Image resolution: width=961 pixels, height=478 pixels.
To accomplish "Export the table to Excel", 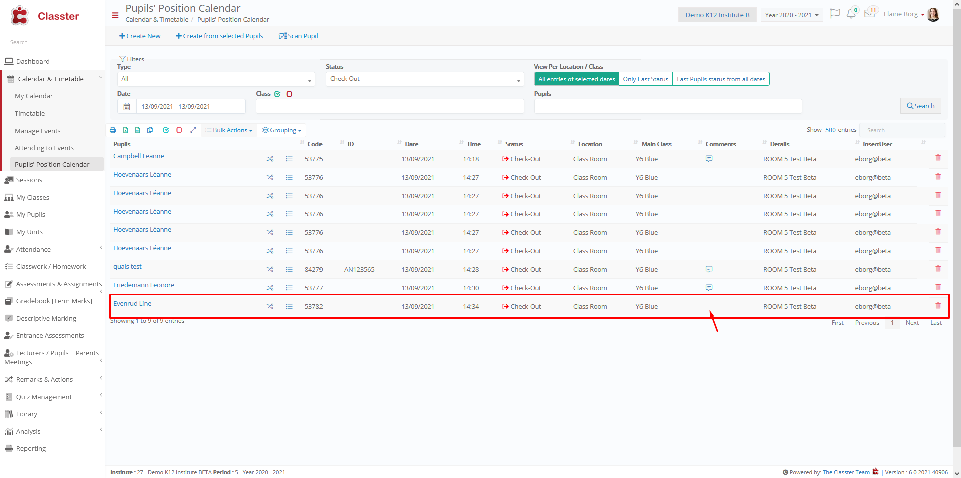I will click(x=125, y=130).
